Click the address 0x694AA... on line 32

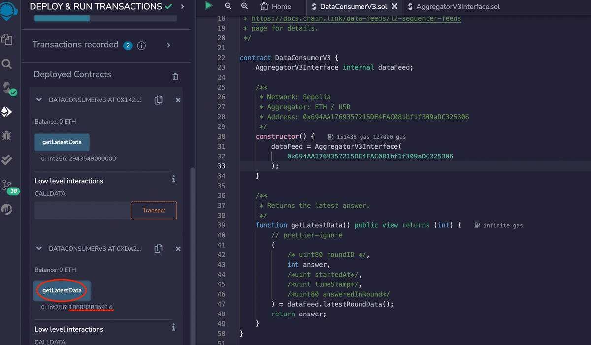tap(370, 156)
